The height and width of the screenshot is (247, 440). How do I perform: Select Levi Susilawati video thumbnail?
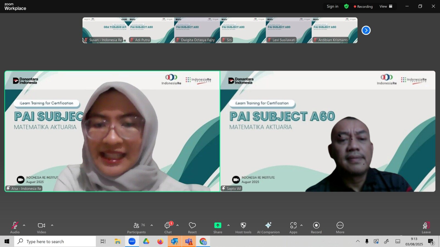click(289, 30)
